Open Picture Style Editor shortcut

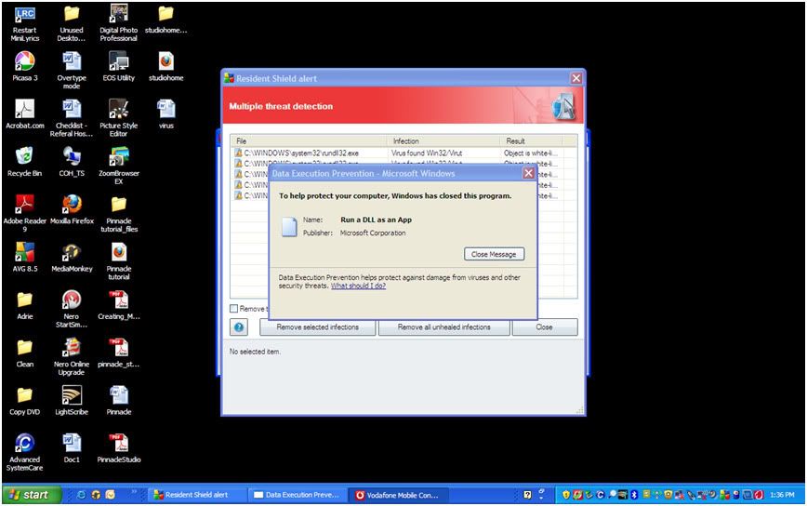(x=119, y=118)
